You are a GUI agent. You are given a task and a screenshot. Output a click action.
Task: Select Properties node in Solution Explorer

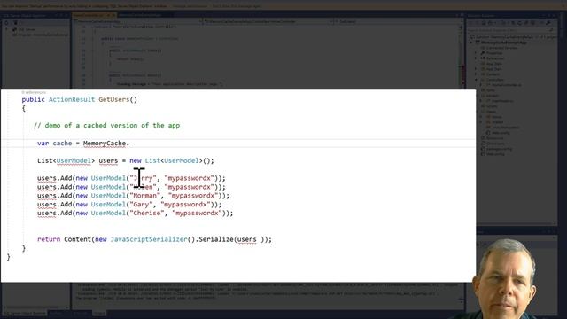tap(493, 53)
